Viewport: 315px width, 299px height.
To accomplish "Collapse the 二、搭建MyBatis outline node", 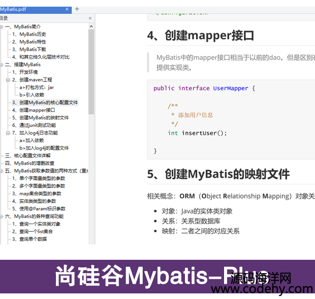I will (1, 65).
